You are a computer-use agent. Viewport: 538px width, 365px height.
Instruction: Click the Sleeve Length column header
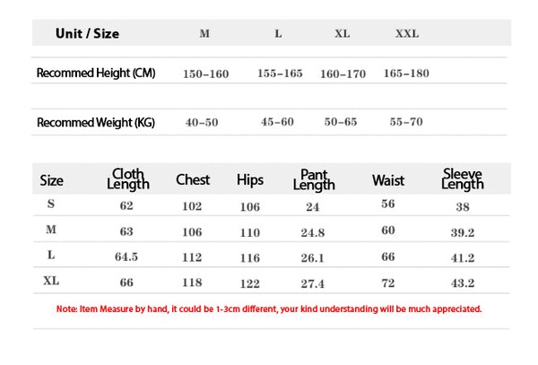tap(463, 179)
